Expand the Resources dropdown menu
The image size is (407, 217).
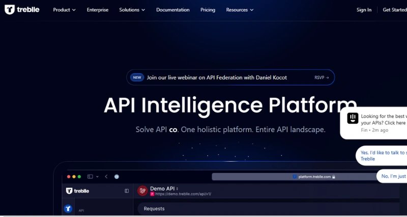tap(240, 10)
